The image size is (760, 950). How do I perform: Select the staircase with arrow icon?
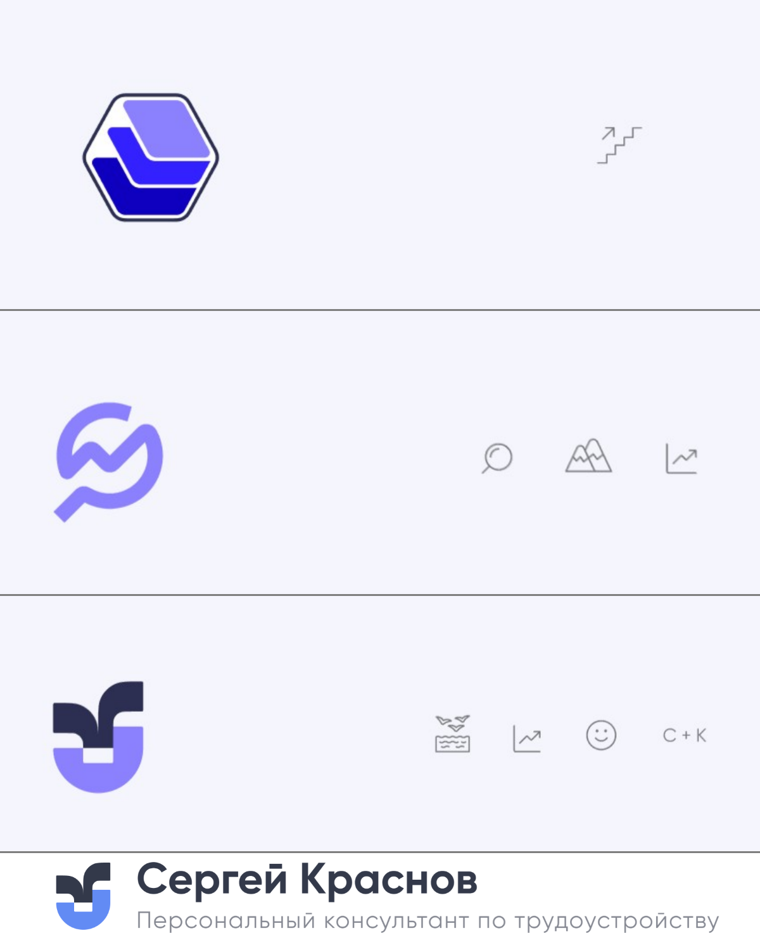click(619, 145)
